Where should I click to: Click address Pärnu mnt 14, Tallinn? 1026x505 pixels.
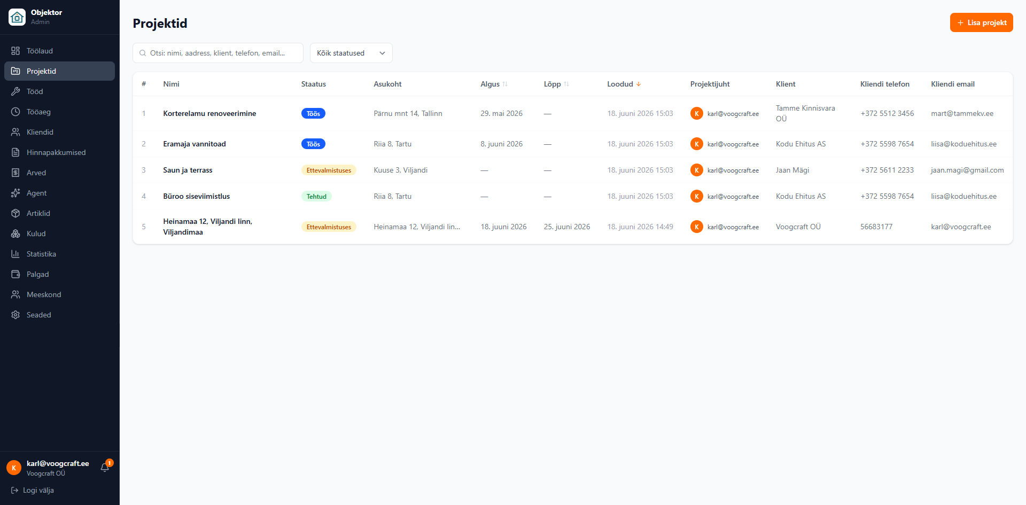[408, 113]
